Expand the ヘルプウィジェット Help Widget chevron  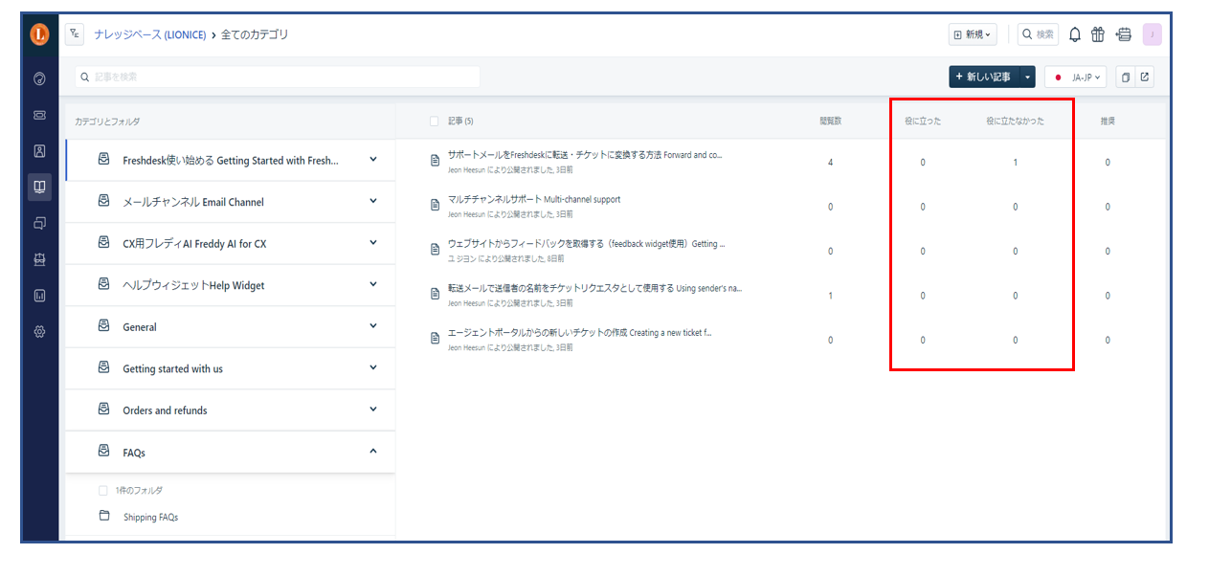pyautogui.click(x=373, y=284)
